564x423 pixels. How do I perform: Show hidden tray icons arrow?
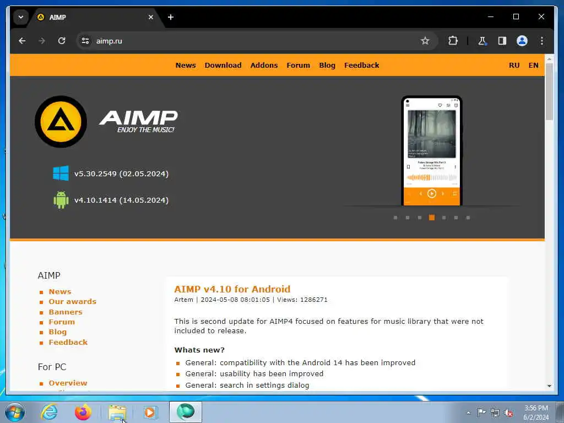coord(468,413)
